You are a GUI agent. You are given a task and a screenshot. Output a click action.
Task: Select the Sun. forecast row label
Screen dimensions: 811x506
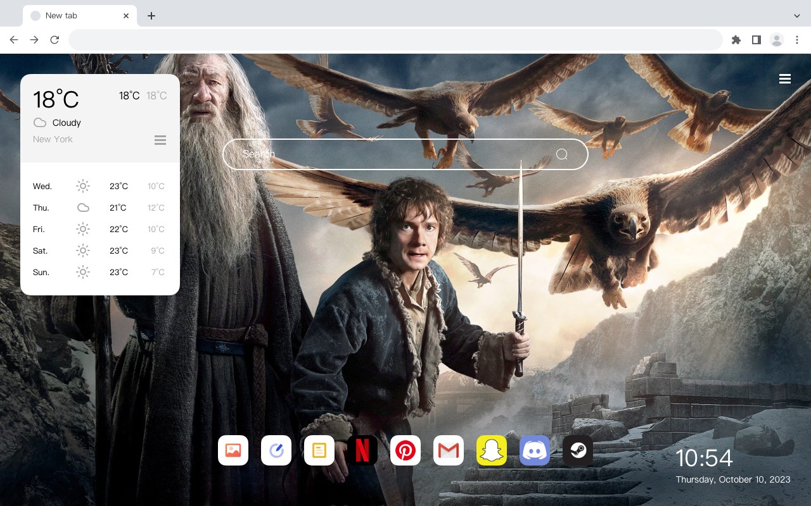click(x=41, y=273)
